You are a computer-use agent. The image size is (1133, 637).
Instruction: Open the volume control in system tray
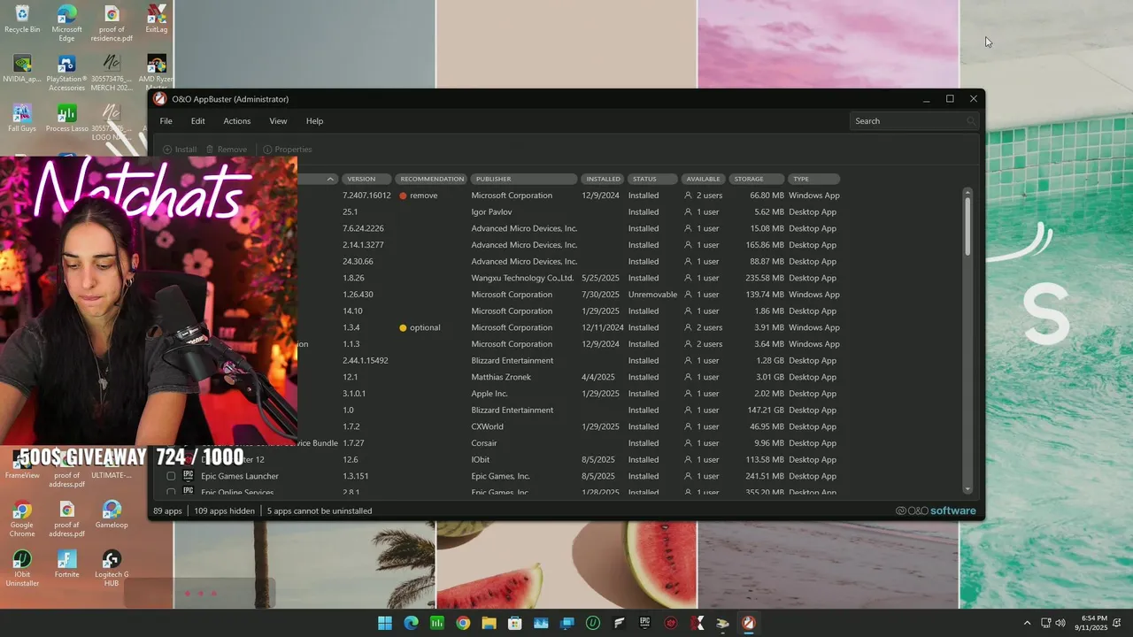[x=1060, y=623]
